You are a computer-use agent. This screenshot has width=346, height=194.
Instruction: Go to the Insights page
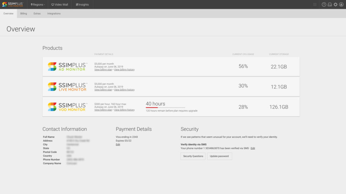pos(82,5)
